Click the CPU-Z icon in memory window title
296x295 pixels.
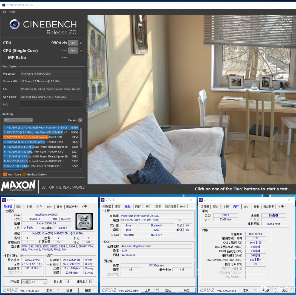201,200
